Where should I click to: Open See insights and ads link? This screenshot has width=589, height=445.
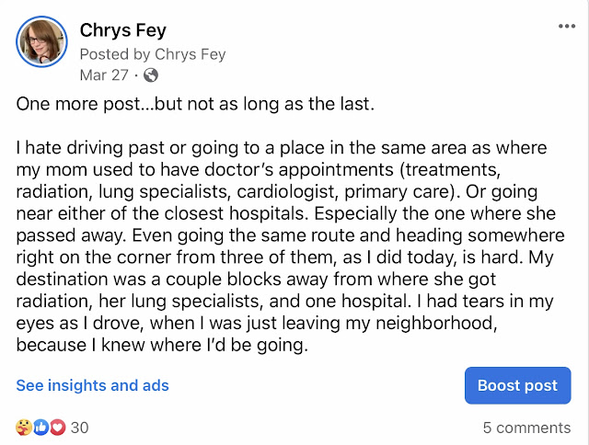pos(92,385)
